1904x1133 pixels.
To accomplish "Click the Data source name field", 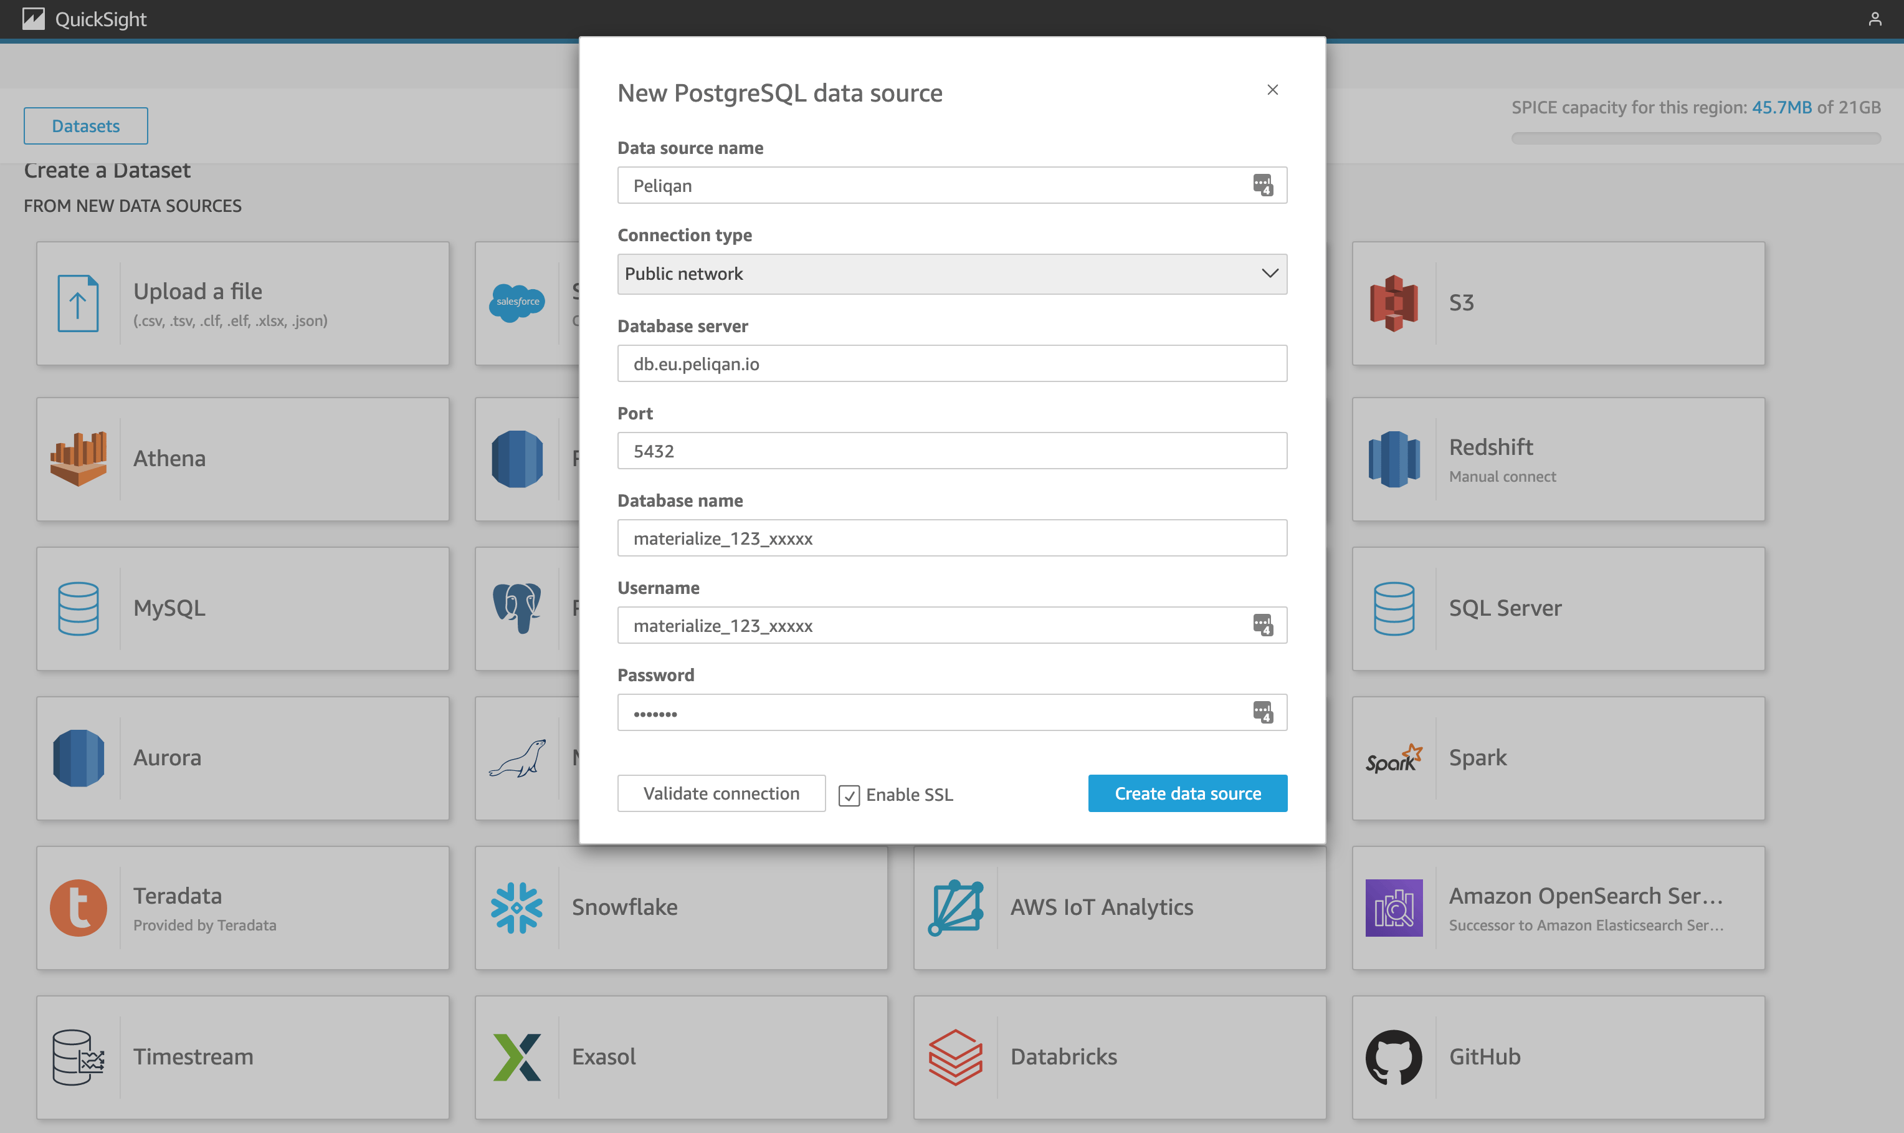I will coord(951,184).
